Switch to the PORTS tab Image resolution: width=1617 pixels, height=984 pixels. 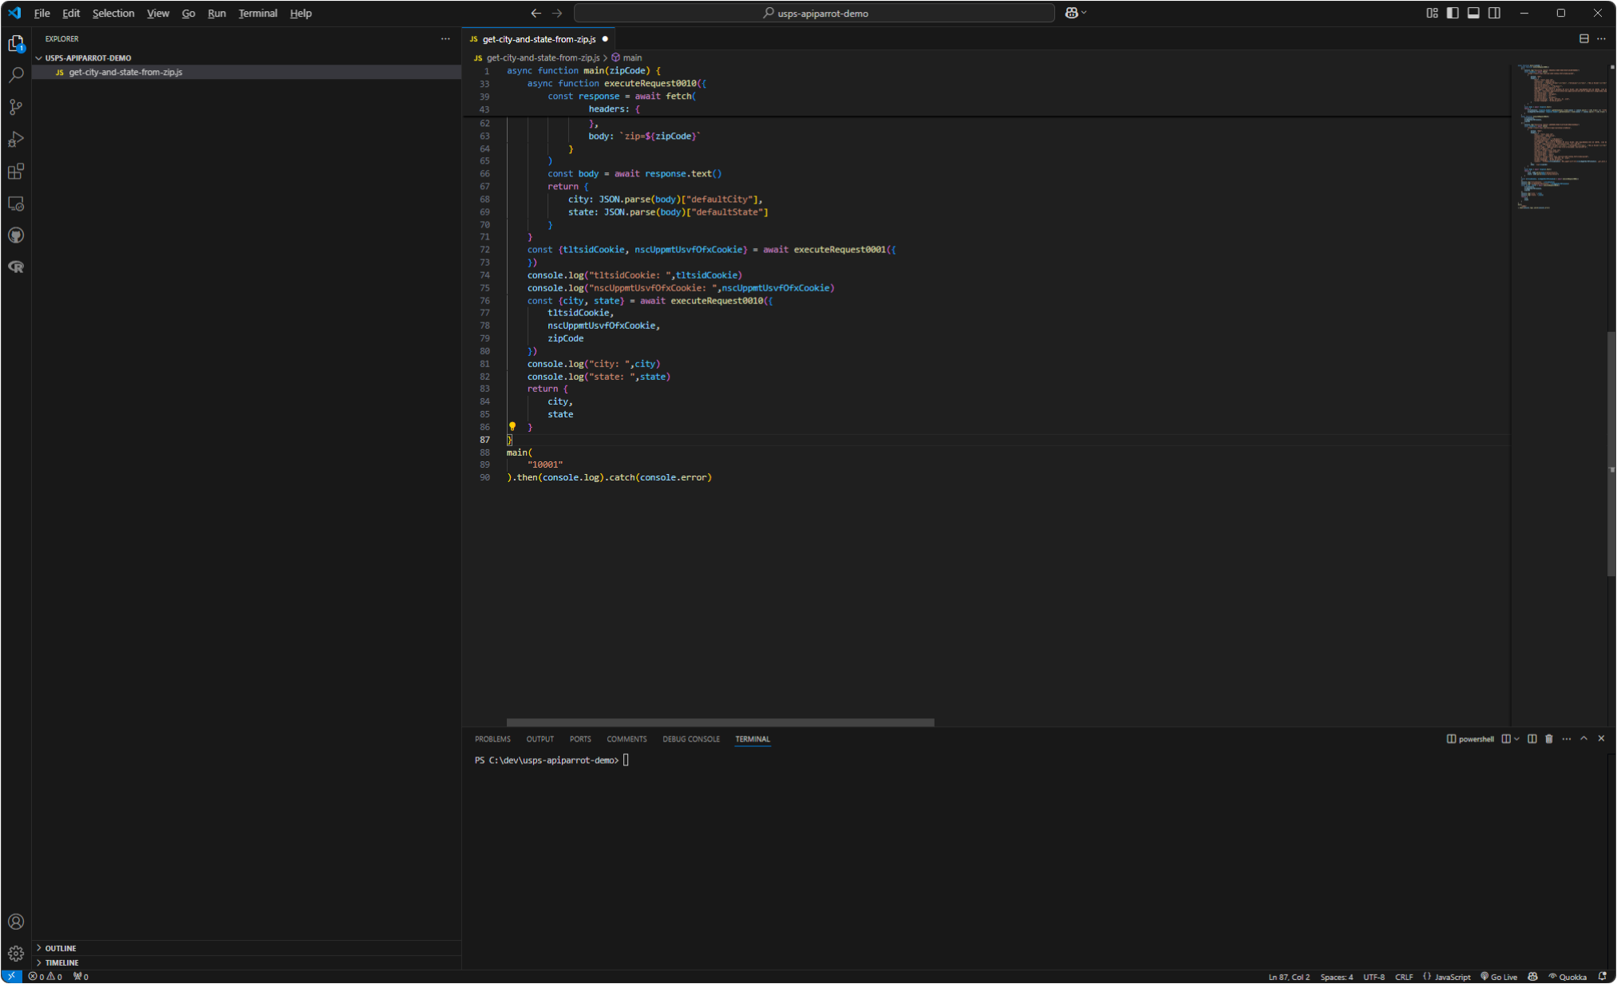pos(580,739)
